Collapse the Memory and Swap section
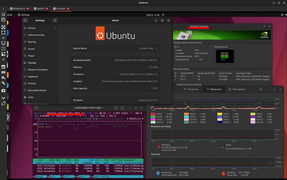287x180 pixels. [x=149, y=127]
